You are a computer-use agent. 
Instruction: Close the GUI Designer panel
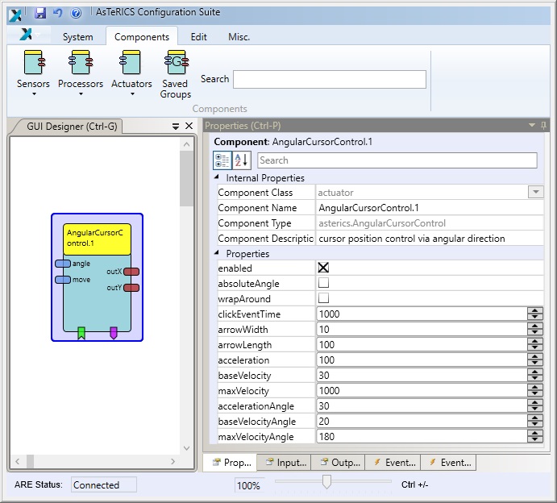[189, 126]
